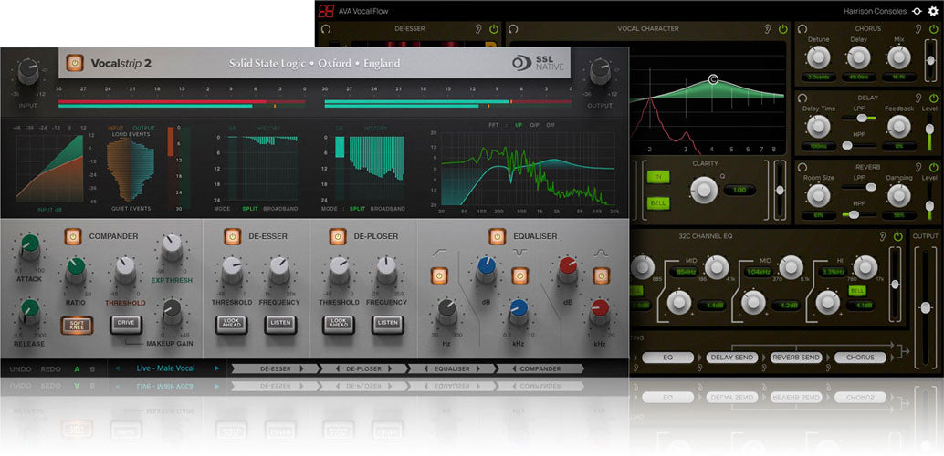Turn FFT display Off

[x=551, y=125]
